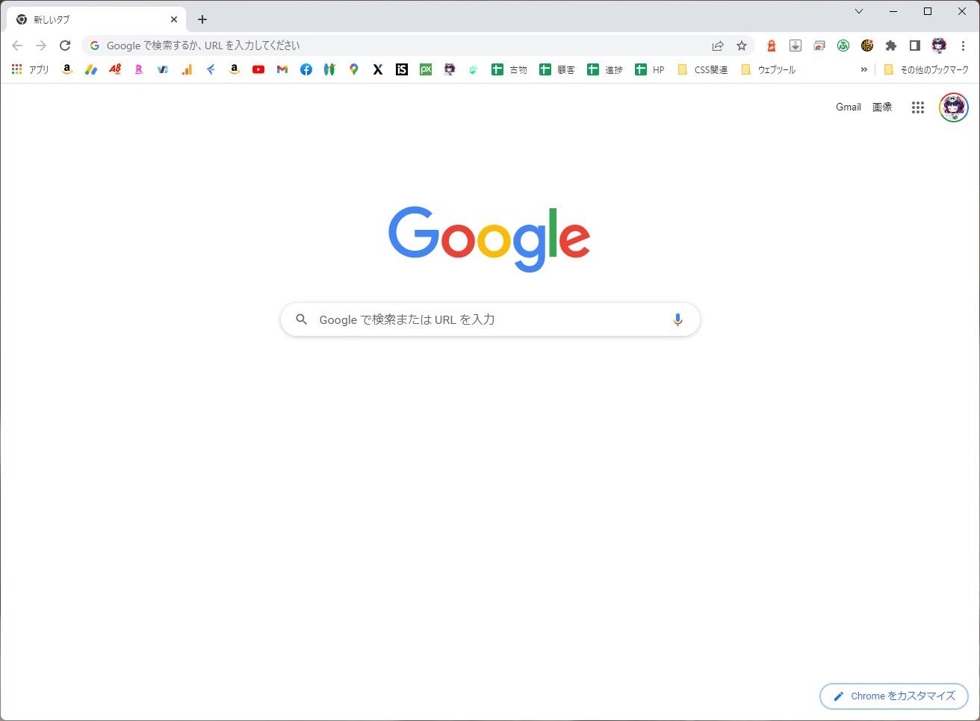980x721 pixels.
Task: Open the Gmail bookmark icon
Action: point(282,69)
